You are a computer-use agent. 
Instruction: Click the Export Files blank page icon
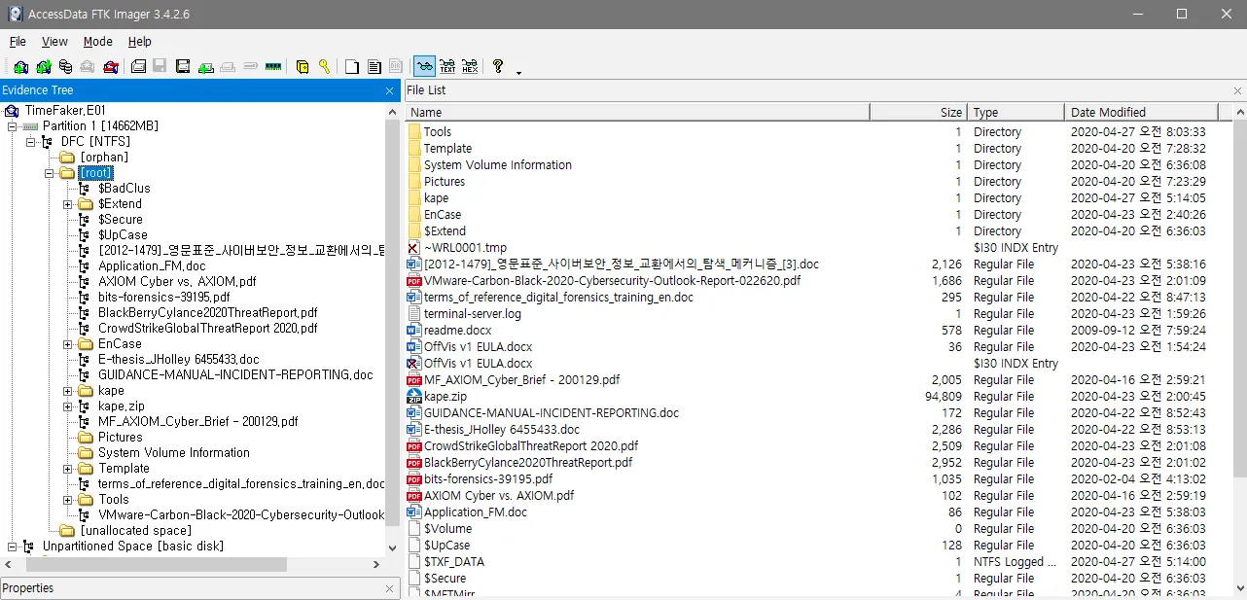tap(352, 66)
